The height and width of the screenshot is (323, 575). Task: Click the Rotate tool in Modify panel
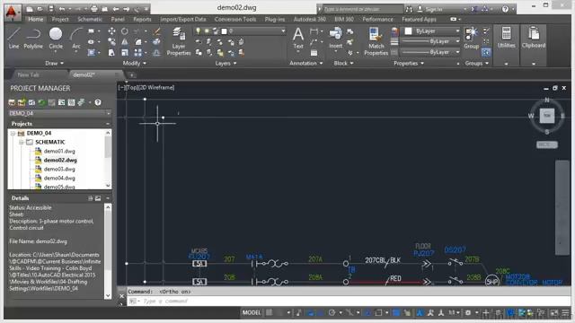point(125,31)
